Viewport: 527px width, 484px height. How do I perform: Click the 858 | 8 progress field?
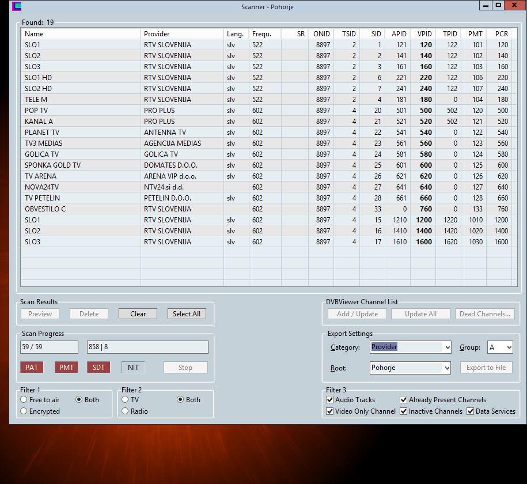click(x=147, y=347)
